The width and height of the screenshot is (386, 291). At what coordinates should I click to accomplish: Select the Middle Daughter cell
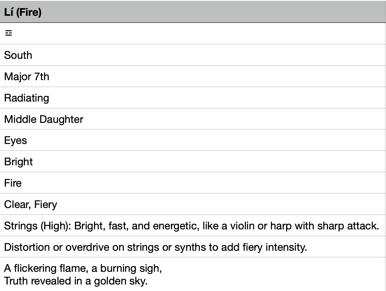[44, 119]
